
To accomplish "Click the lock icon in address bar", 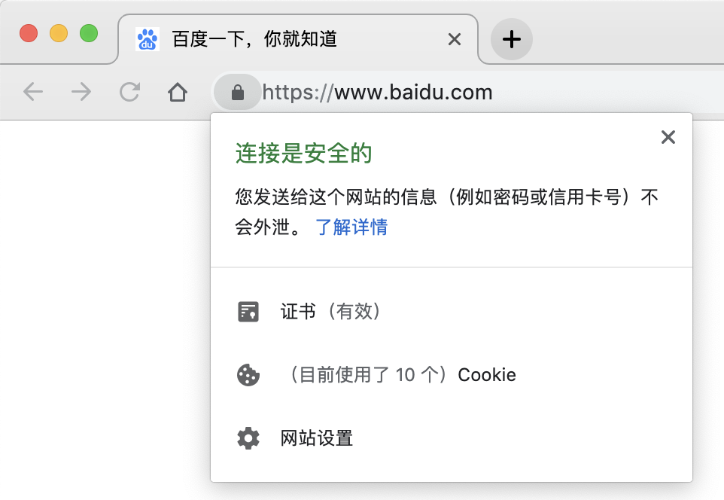I will [x=237, y=93].
